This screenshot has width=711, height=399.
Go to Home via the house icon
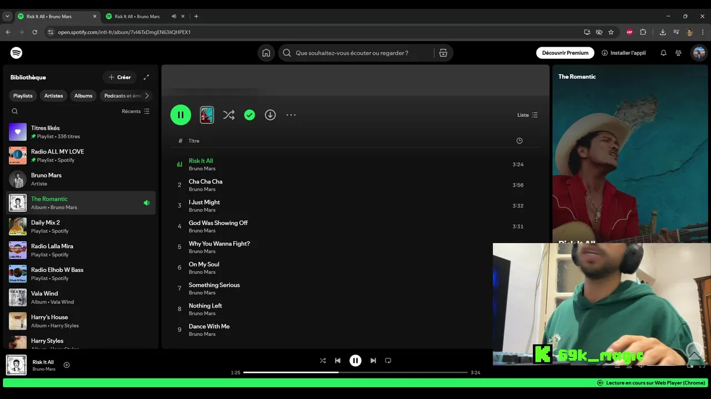point(266,53)
